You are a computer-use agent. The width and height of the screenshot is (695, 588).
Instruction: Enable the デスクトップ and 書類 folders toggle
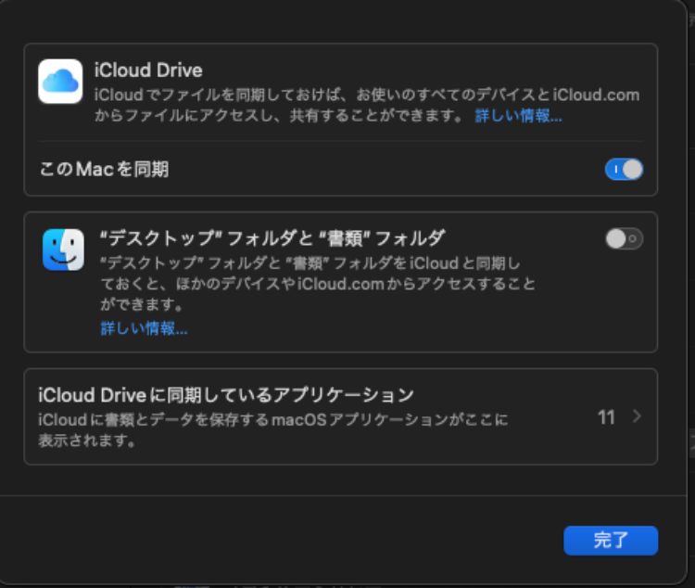point(624,238)
